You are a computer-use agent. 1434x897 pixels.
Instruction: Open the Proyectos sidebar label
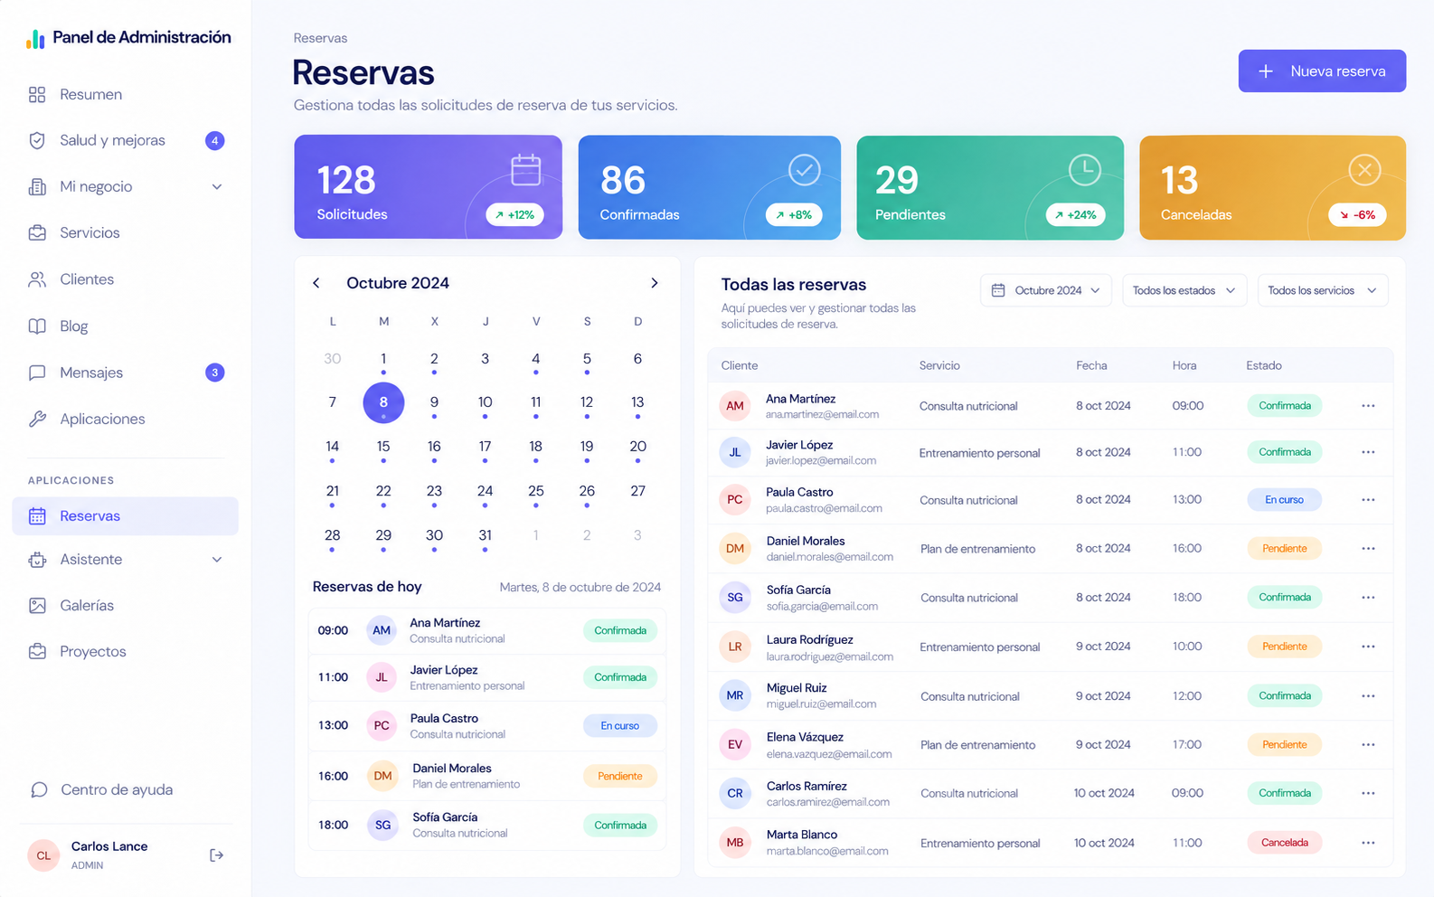93,652
